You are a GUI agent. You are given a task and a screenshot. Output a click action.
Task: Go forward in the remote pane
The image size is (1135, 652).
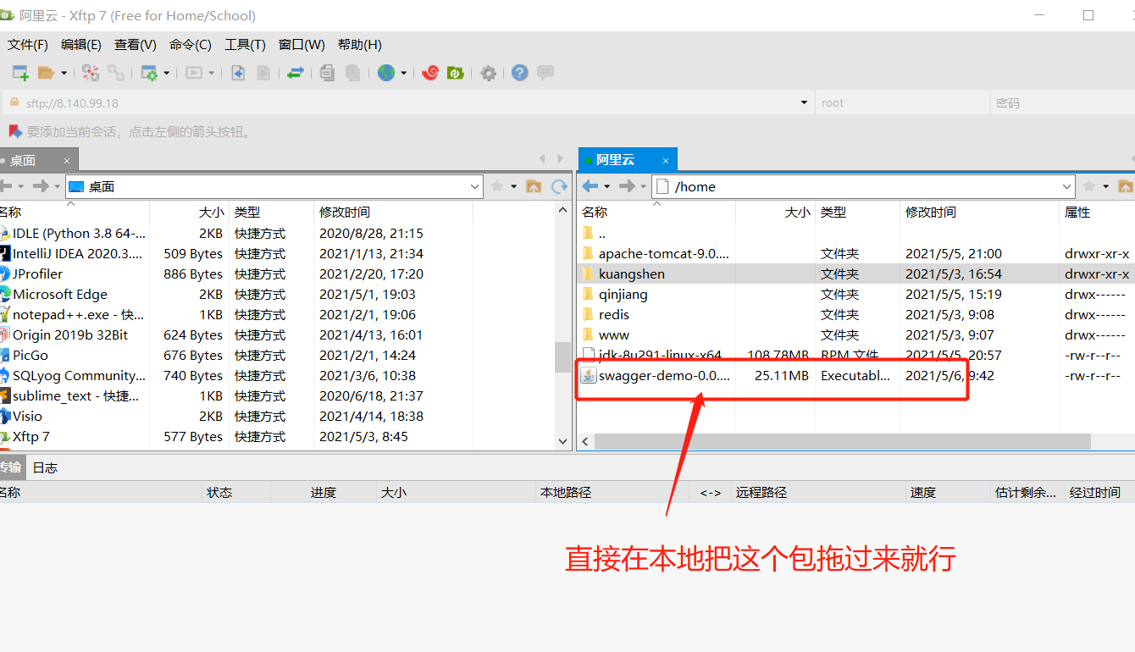point(627,186)
